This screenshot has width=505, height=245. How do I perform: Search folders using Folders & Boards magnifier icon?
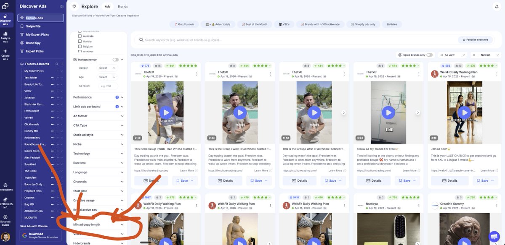click(x=57, y=64)
